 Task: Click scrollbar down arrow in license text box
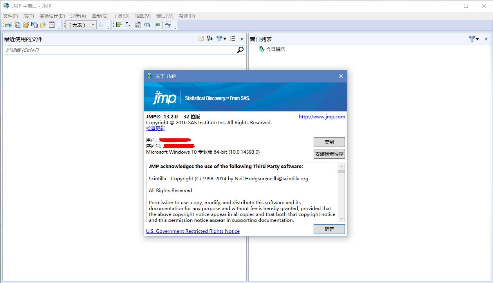[341, 218]
